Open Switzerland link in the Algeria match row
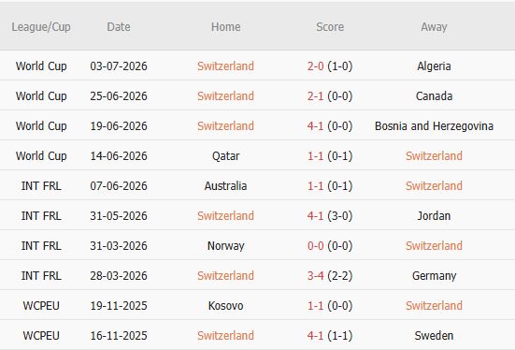 [225, 66]
